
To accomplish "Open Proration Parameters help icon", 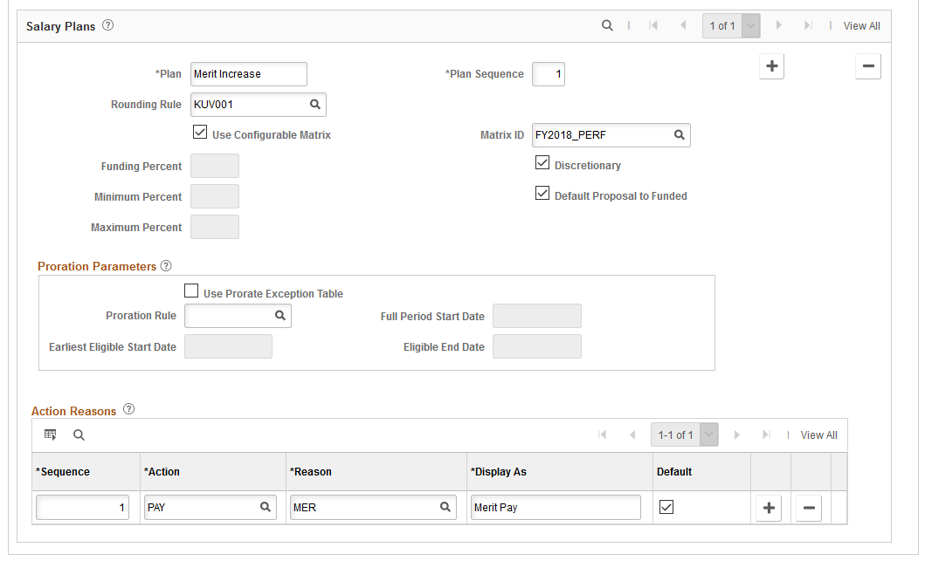I will pyautogui.click(x=166, y=266).
